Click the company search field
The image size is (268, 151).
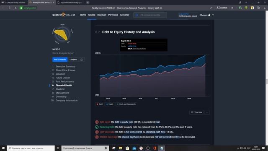150,15
